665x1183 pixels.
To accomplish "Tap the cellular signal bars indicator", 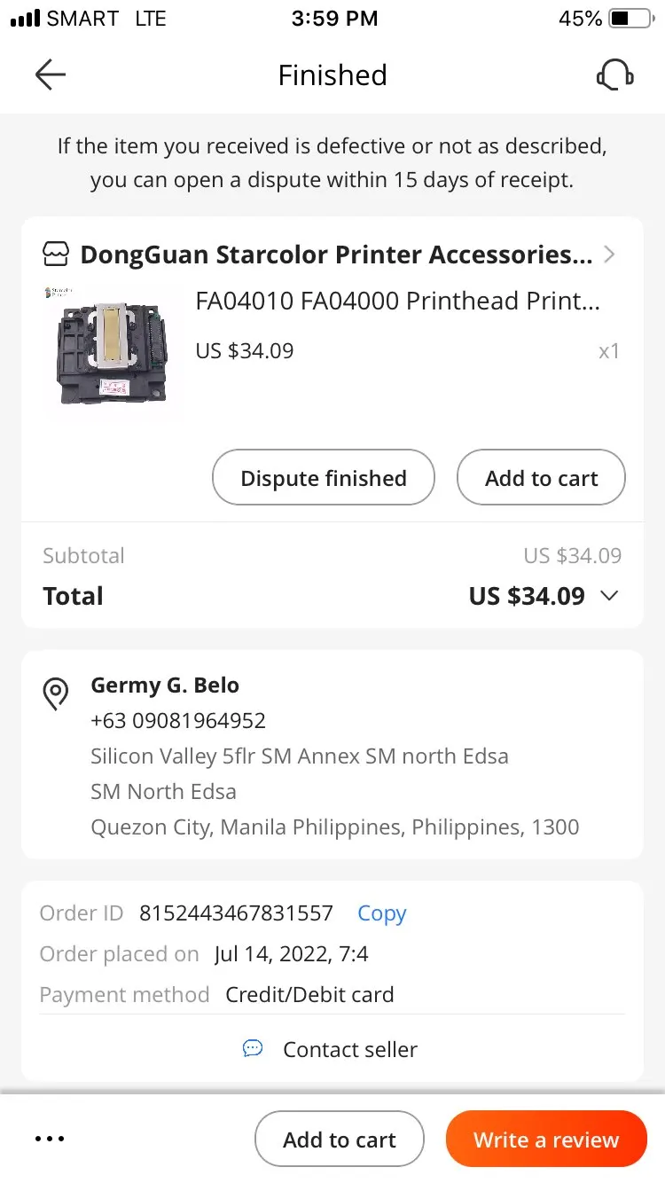I will [x=25, y=19].
